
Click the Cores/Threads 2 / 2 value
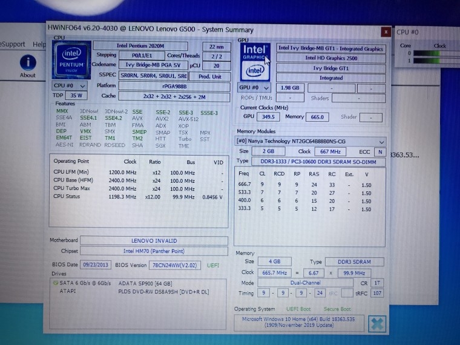click(217, 56)
